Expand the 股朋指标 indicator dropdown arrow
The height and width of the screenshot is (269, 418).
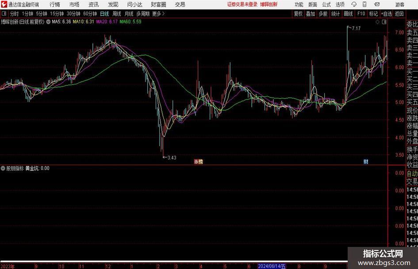click(x=3, y=168)
